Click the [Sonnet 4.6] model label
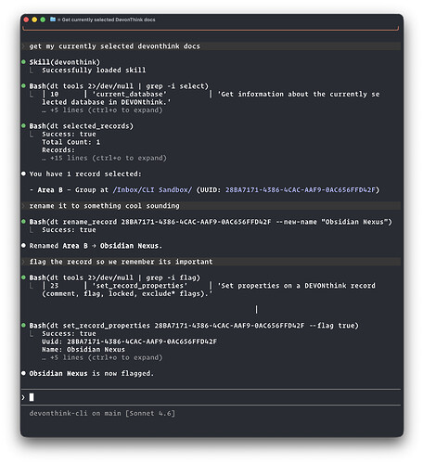The height and width of the screenshot is (464, 423). coord(150,413)
